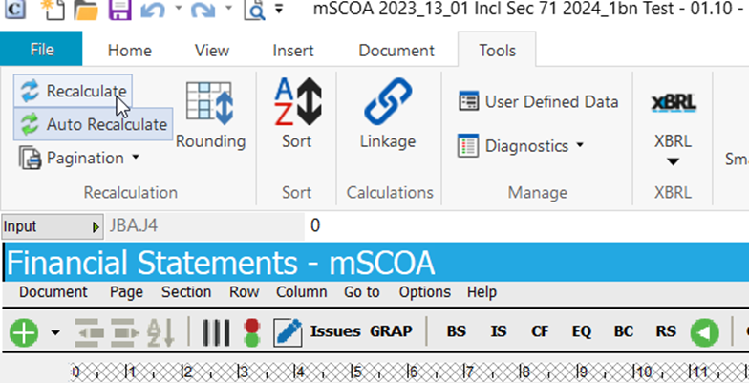
Task: Click the blue pencil edit icon
Action: click(287, 332)
